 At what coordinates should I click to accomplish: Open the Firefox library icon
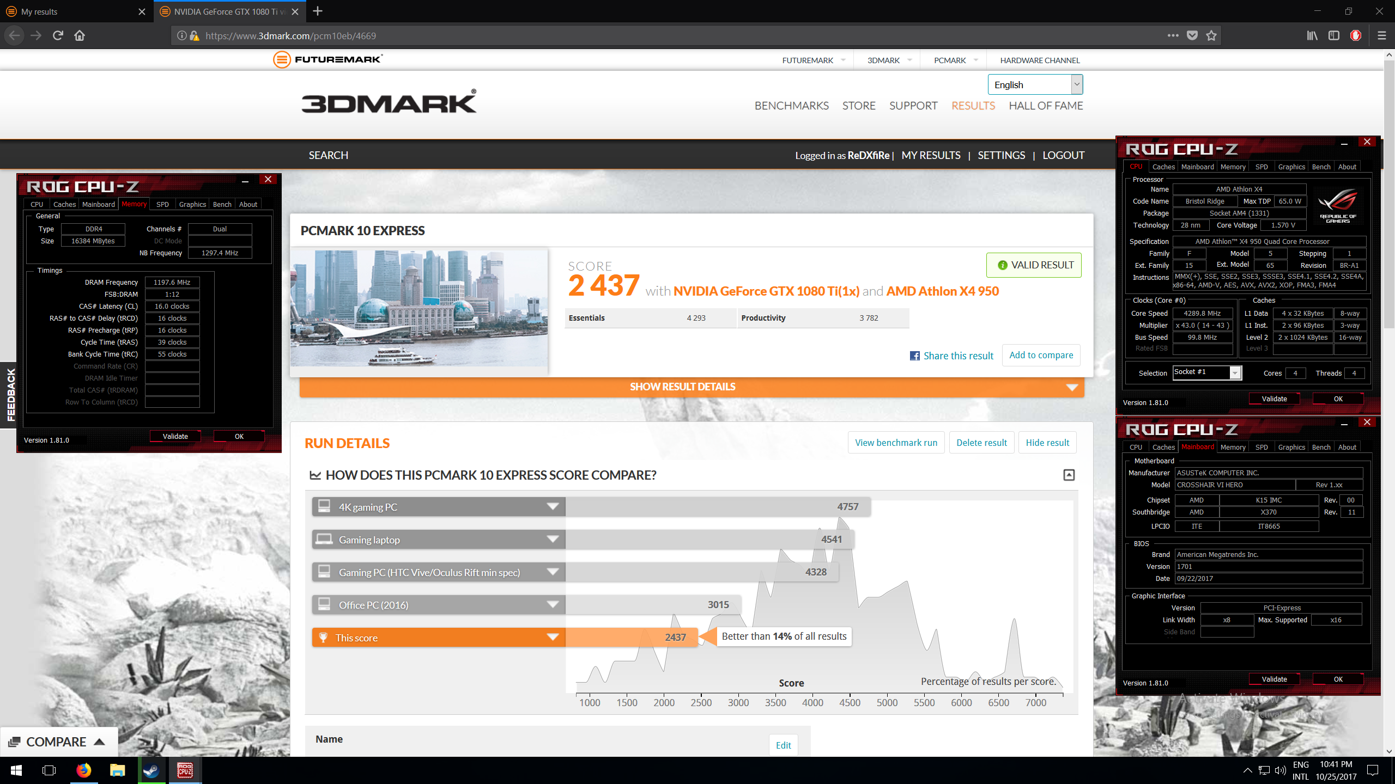(x=1312, y=35)
